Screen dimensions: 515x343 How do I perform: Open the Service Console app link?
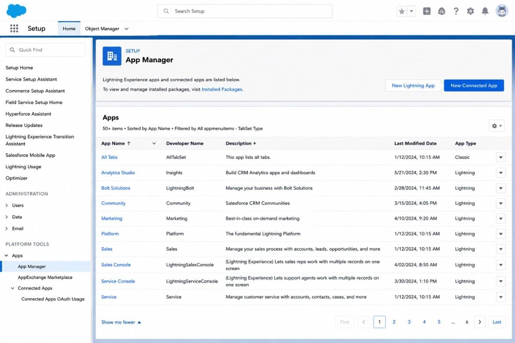pos(118,281)
